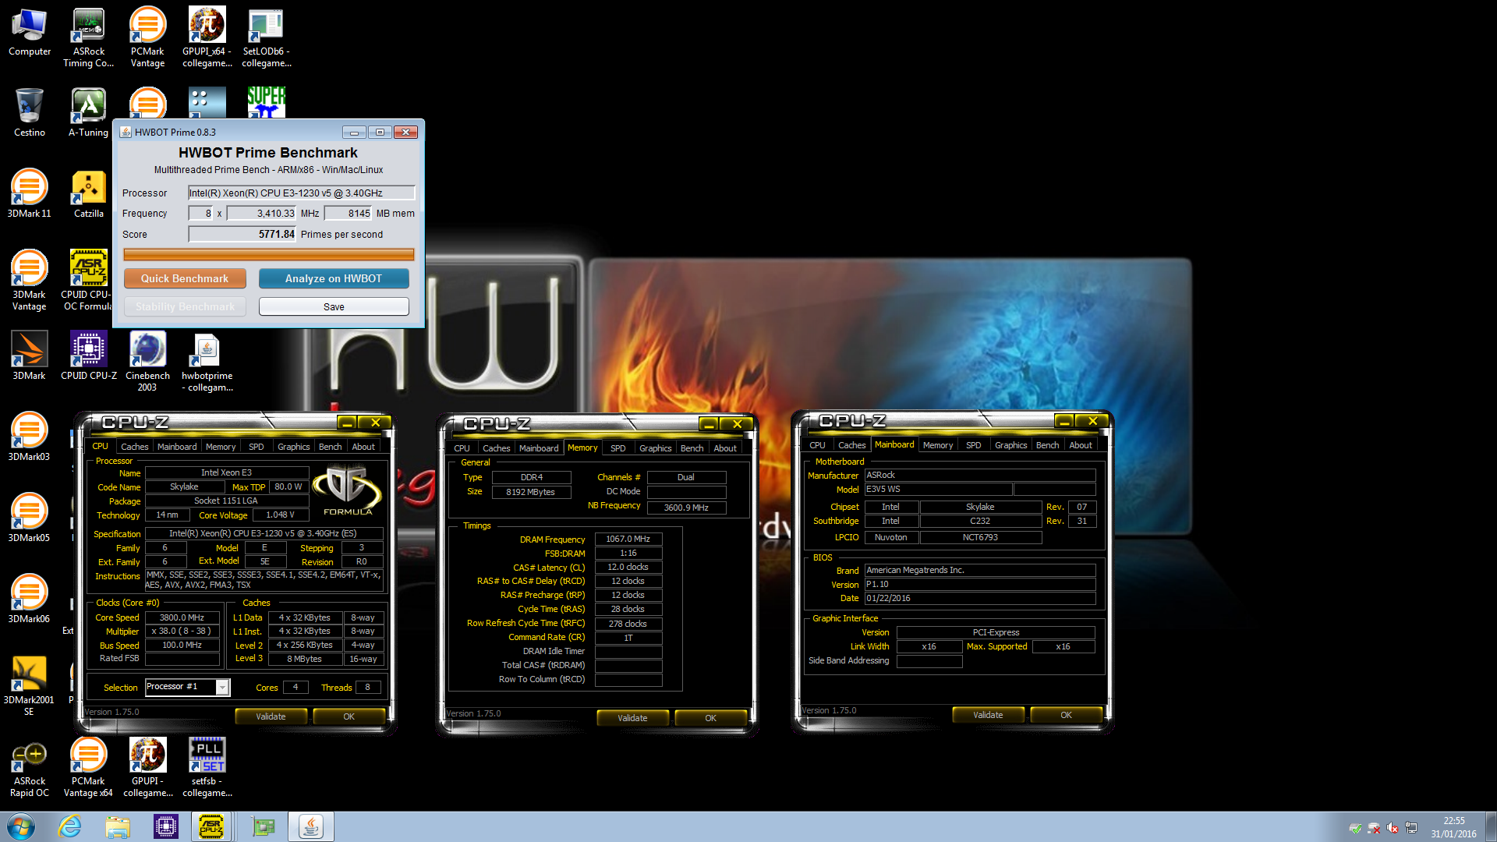Open the Processor #1 selection dropdown
This screenshot has width=1497, height=842.
tap(187, 687)
